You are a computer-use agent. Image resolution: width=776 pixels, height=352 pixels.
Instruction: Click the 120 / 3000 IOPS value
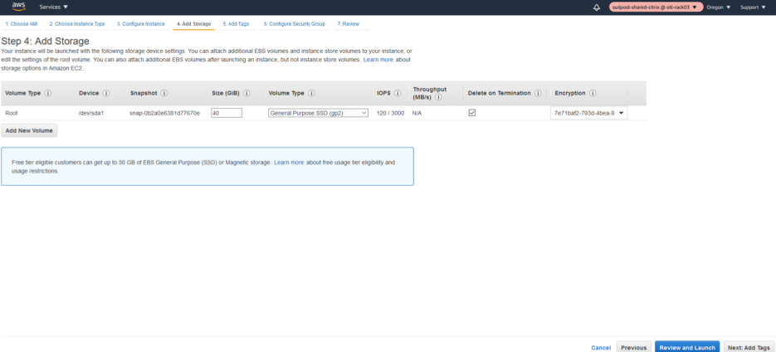(390, 114)
